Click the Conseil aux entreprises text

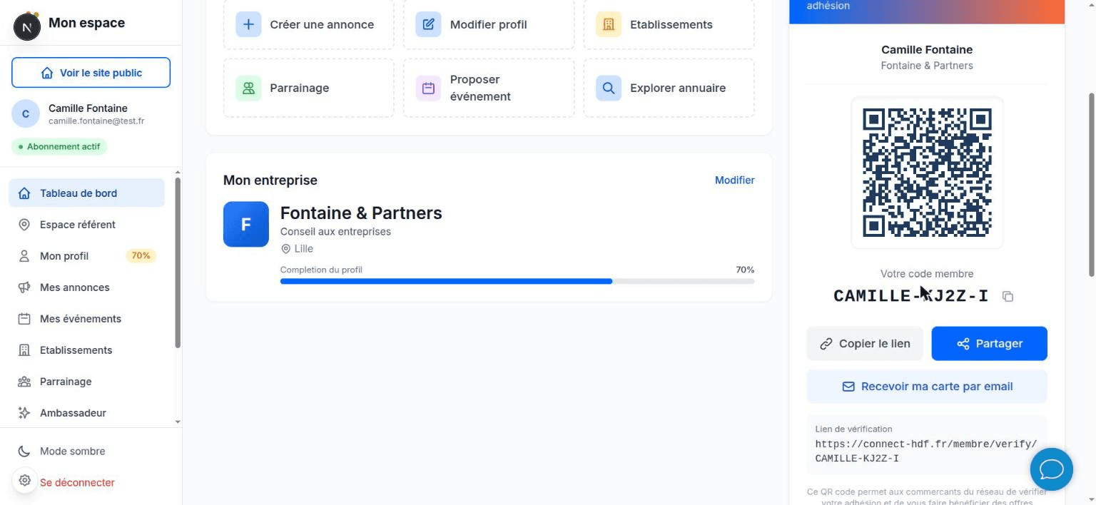[335, 232]
